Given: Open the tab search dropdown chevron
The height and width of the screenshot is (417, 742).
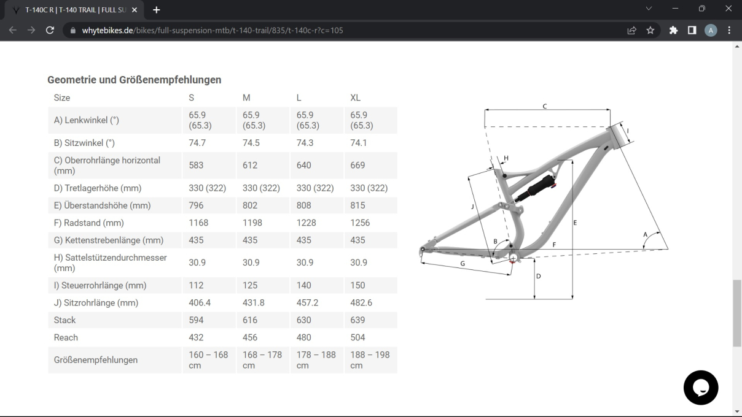Looking at the screenshot, I should pyautogui.click(x=650, y=9).
